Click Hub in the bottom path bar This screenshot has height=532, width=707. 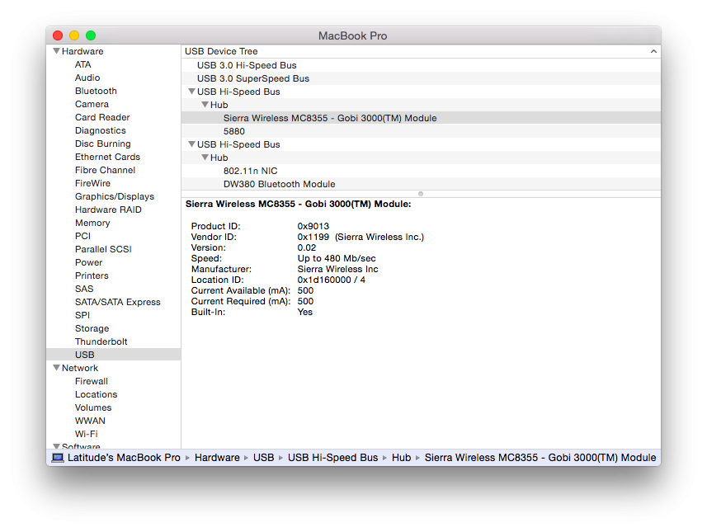coord(401,458)
